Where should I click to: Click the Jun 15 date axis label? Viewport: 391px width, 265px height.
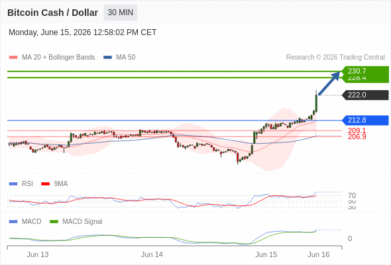tap(266, 254)
